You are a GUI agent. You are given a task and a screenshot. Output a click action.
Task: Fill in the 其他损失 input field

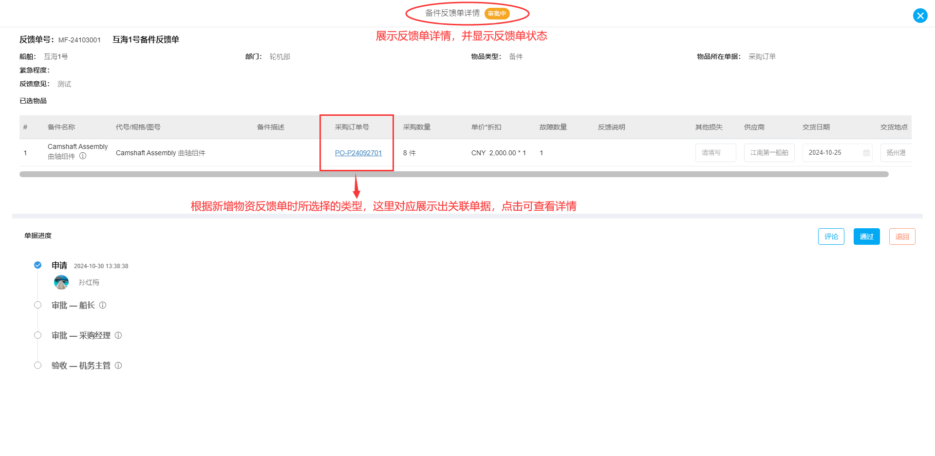pyautogui.click(x=716, y=153)
